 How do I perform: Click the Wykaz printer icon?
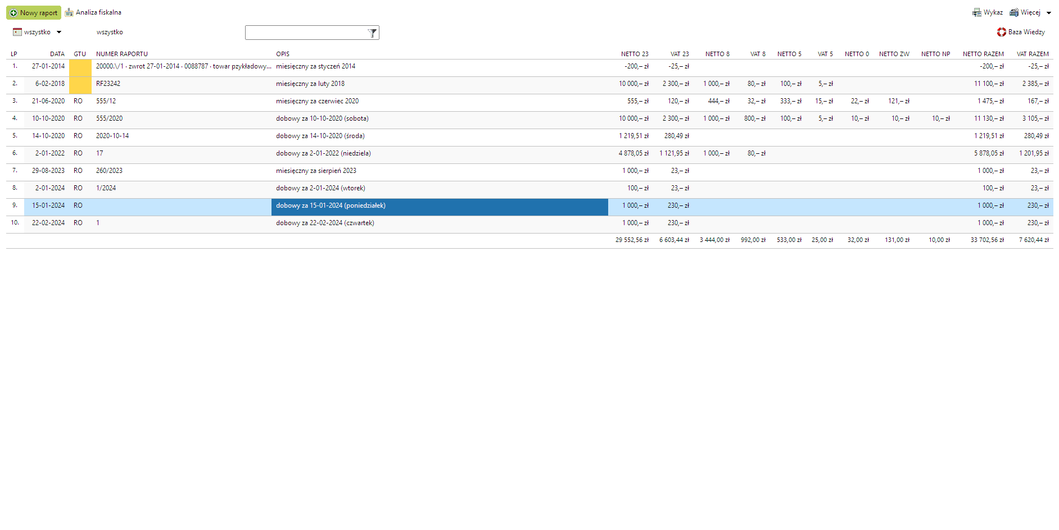click(x=977, y=12)
